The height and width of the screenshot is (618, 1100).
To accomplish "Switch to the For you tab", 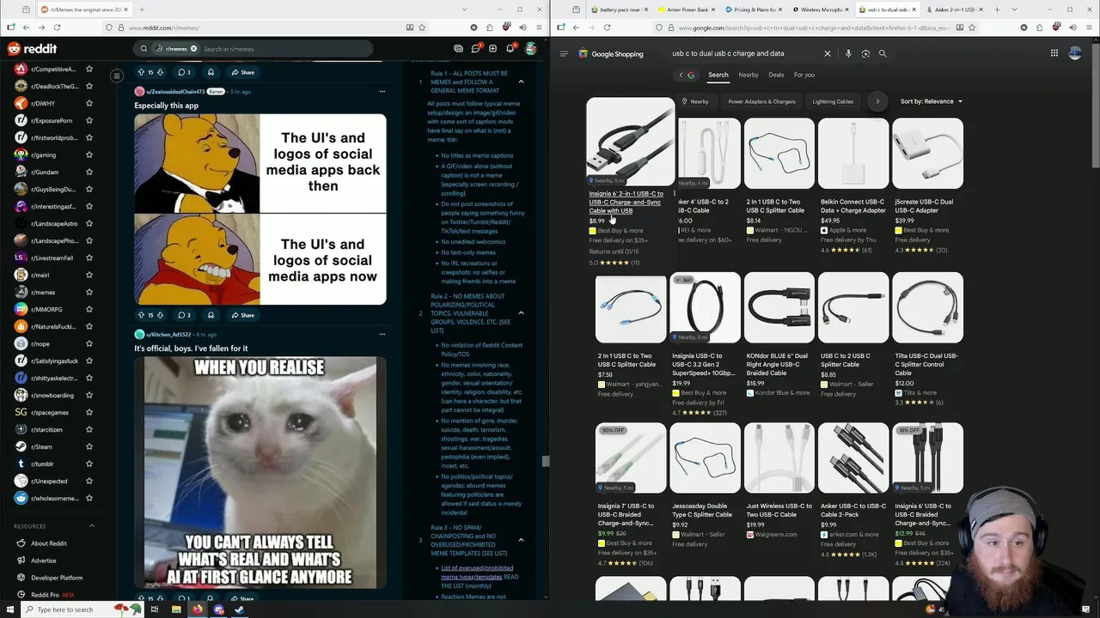I will [x=804, y=75].
